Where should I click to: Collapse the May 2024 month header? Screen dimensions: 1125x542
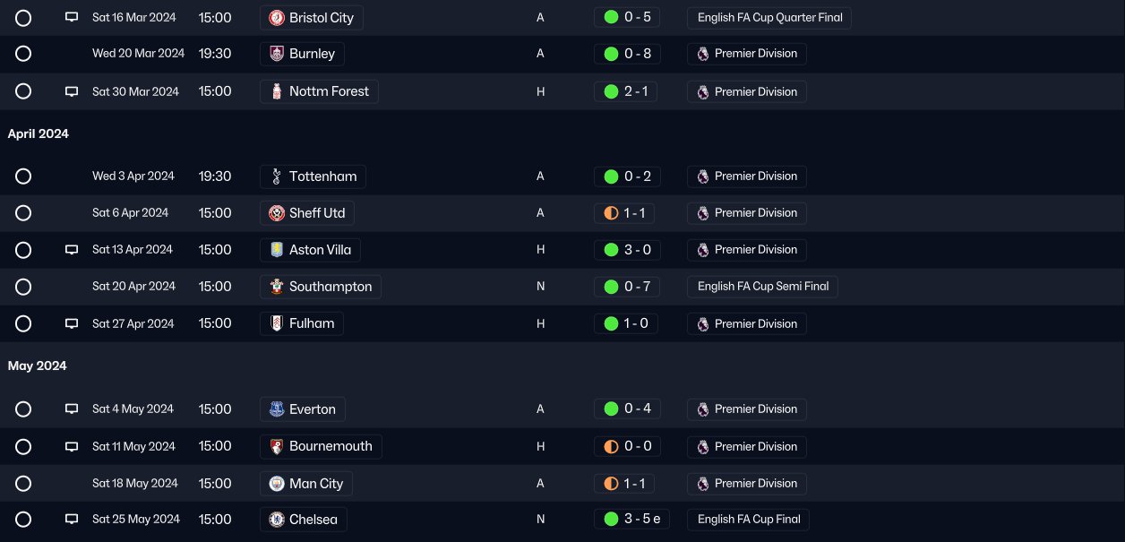point(38,366)
